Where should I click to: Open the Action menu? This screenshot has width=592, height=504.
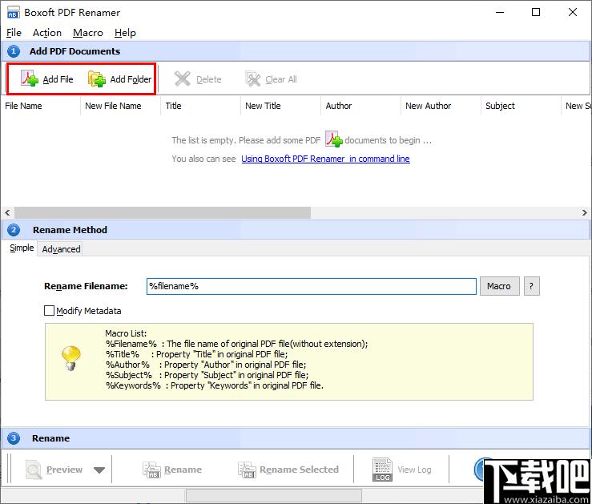[47, 33]
